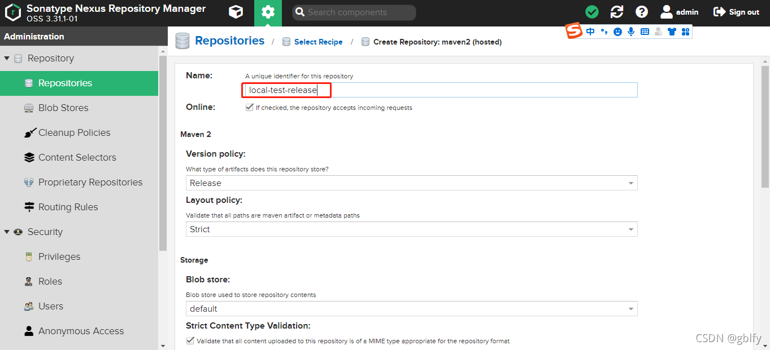Click the Name input field
770x350 pixels.
point(441,90)
